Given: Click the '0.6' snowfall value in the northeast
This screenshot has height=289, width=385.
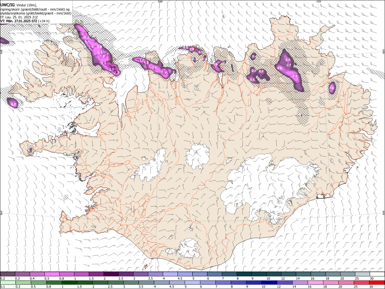Looking at the screenshot, I should pos(279,68).
